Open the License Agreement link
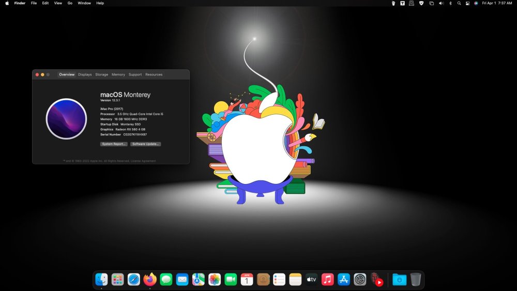517x291 pixels. pyautogui.click(x=143, y=161)
